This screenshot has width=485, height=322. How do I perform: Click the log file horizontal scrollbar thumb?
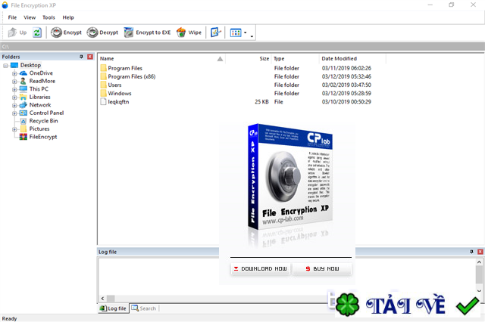click(x=111, y=299)
